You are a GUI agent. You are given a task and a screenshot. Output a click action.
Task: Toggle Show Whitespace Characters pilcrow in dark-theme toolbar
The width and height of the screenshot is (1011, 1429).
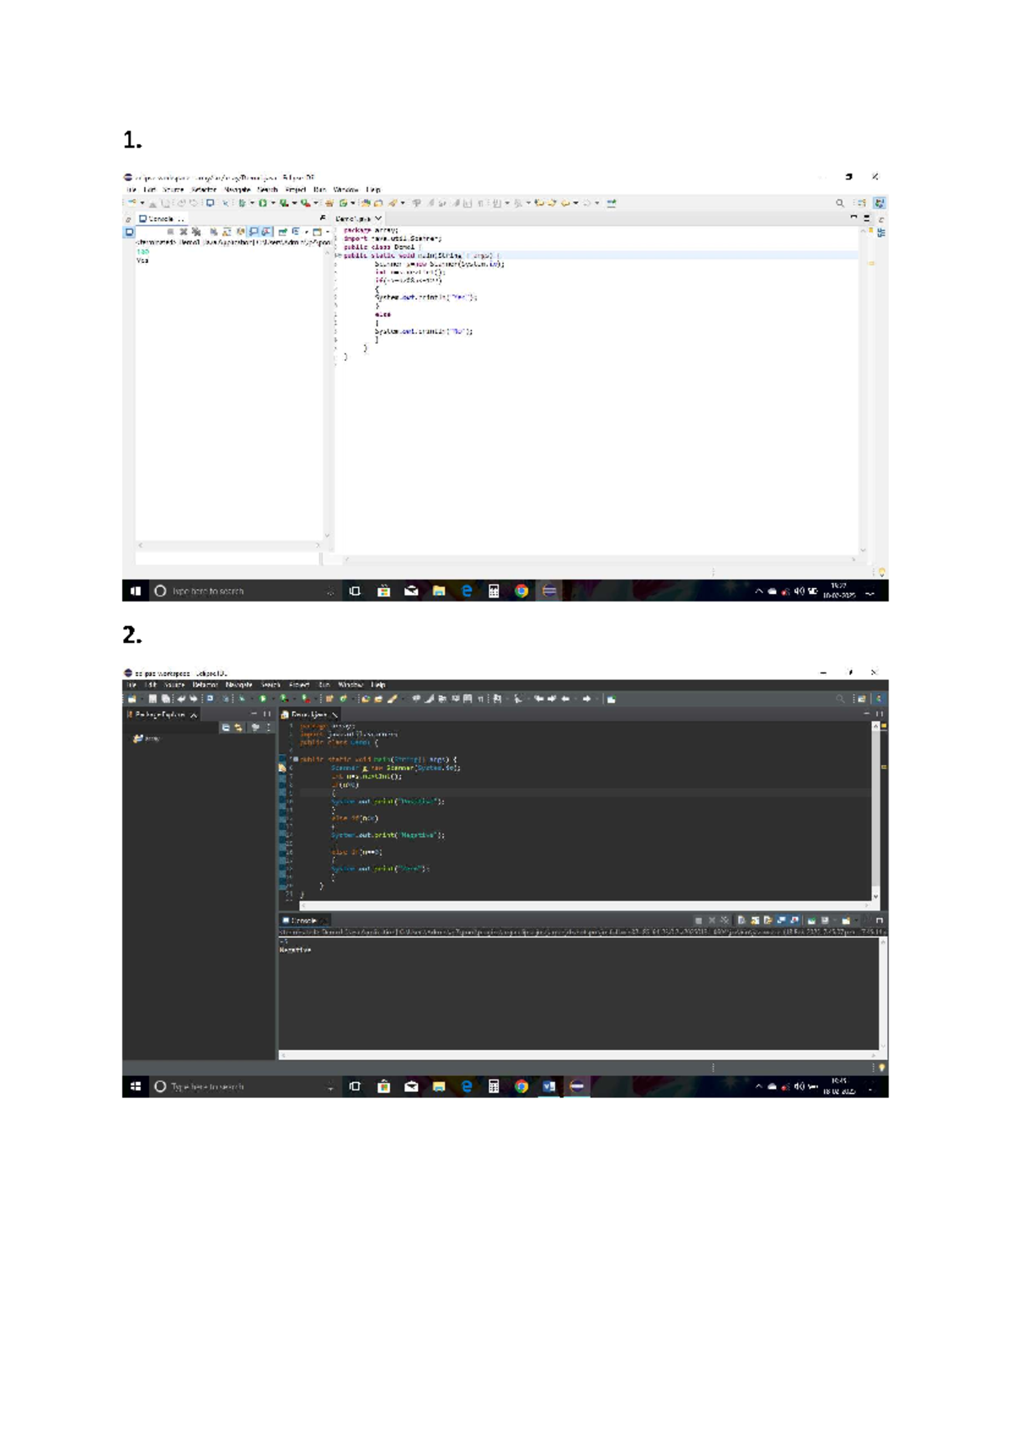click(479, 698)
